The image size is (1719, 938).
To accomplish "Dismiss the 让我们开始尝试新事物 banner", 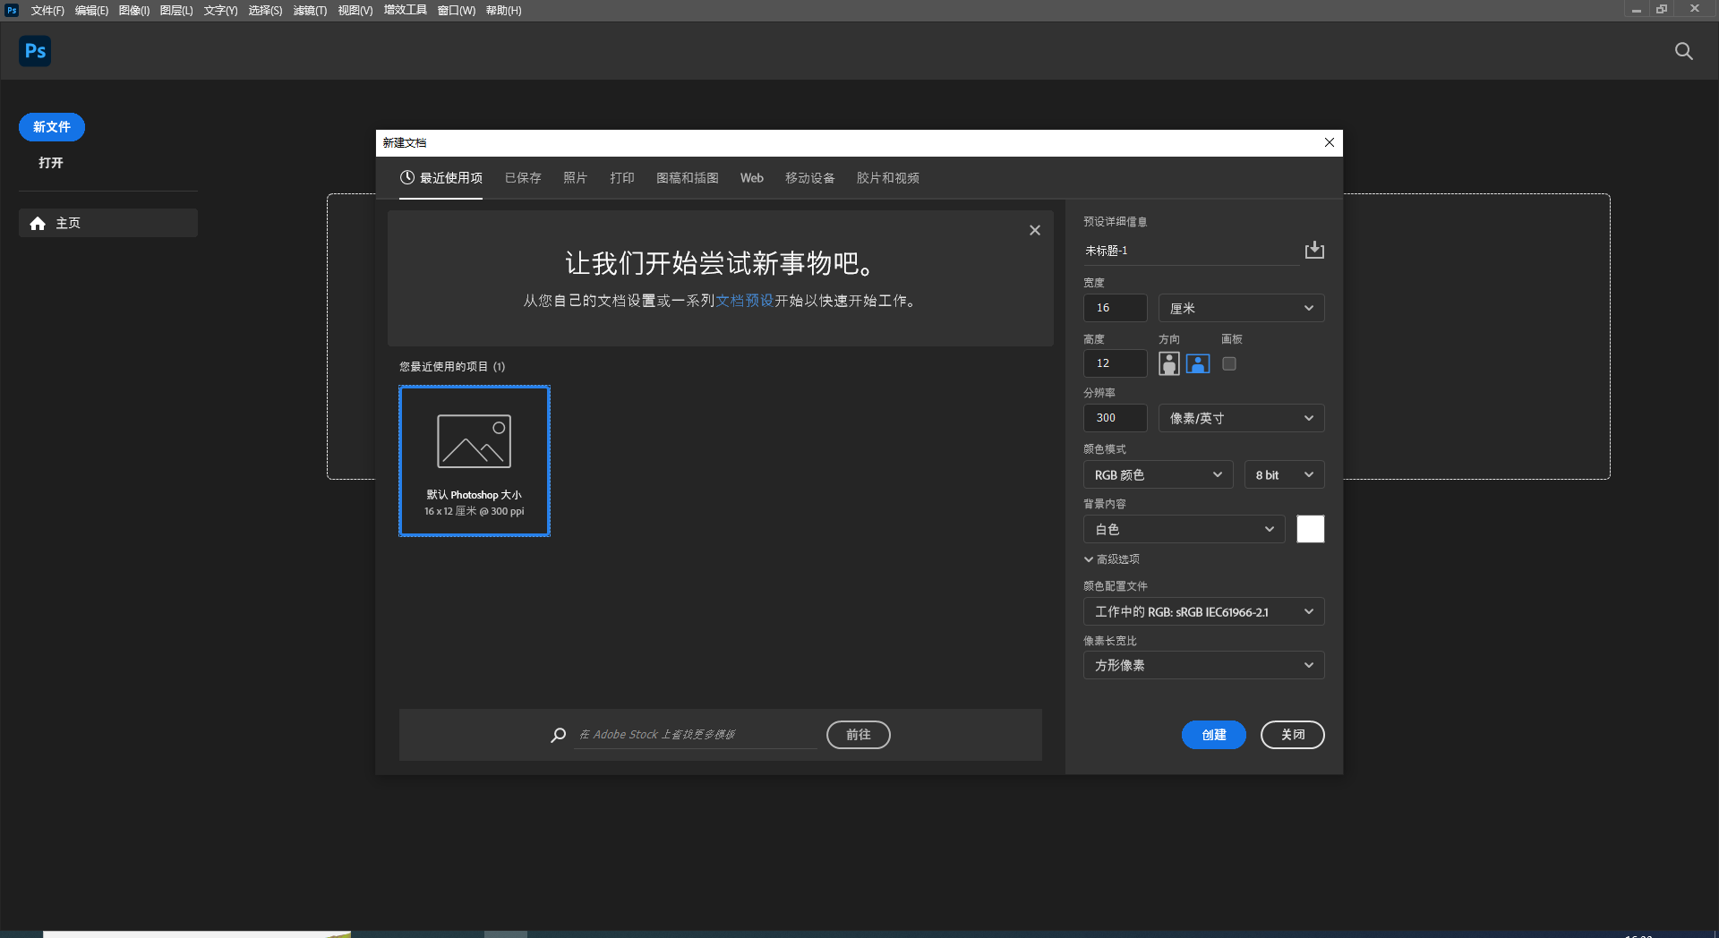I will click(1034, 230).
